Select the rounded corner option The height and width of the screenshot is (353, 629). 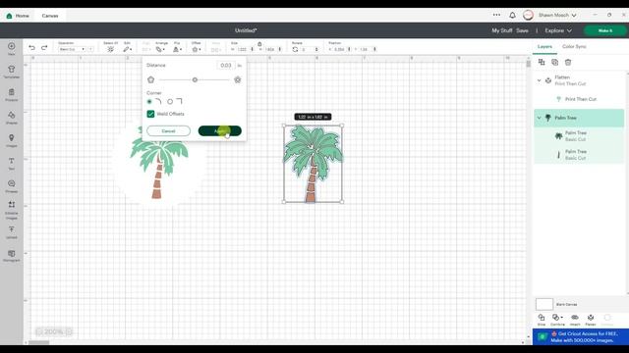(149, 102)
